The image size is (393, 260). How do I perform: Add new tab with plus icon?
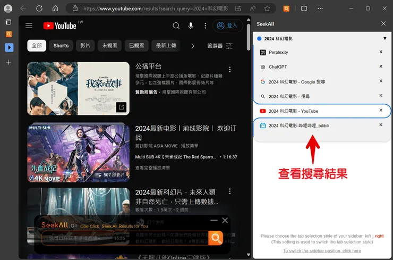coord(8,62)
